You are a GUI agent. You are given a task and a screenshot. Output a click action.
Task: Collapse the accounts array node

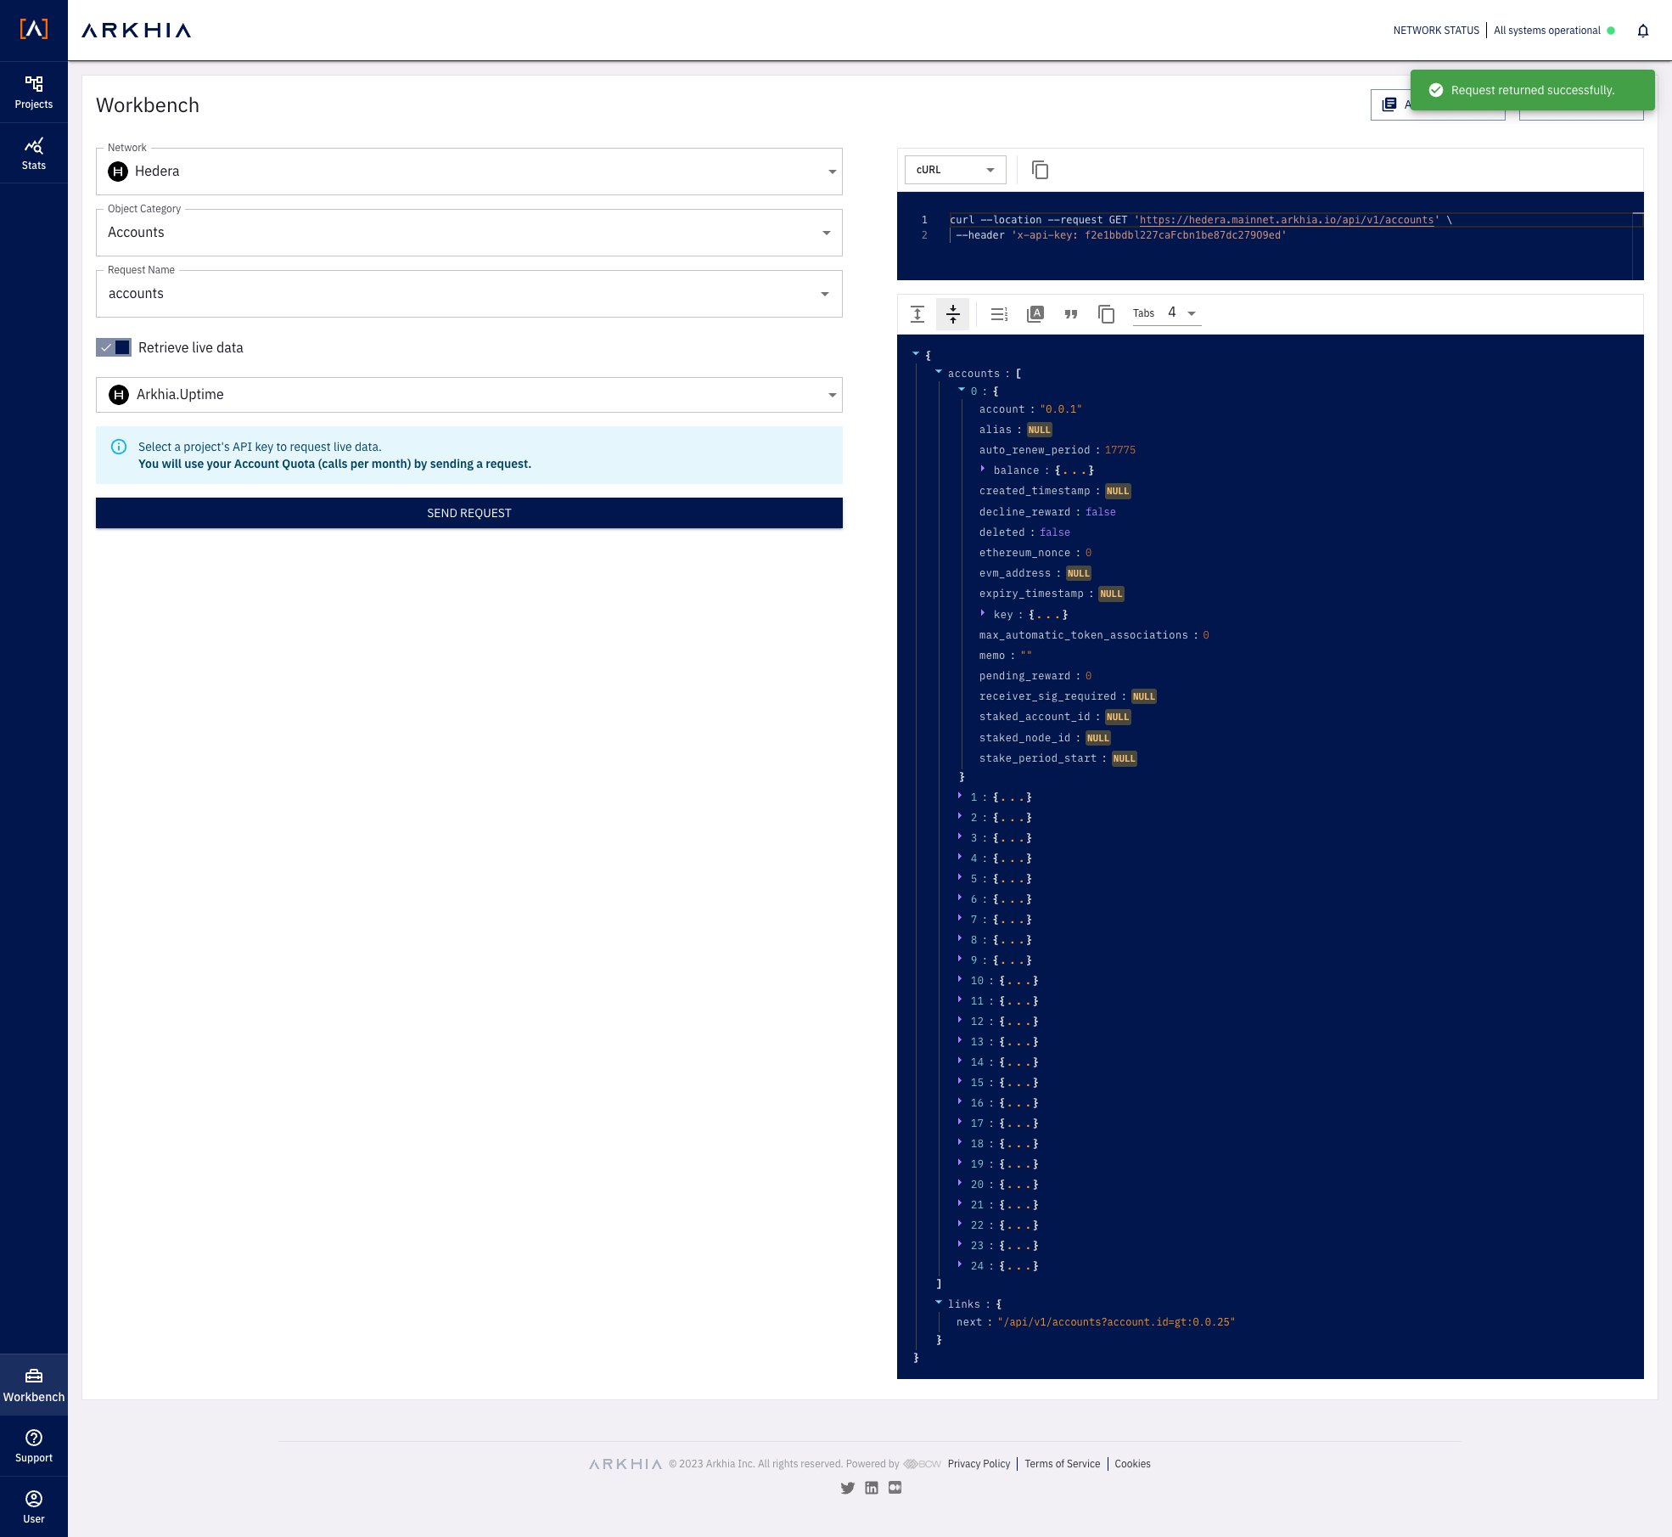pos(939,372)
